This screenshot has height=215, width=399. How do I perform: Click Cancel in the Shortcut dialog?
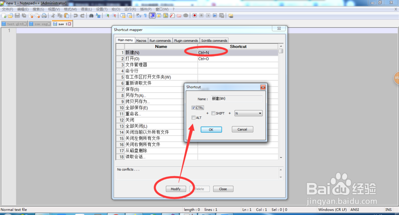click(x=242, y=129)
